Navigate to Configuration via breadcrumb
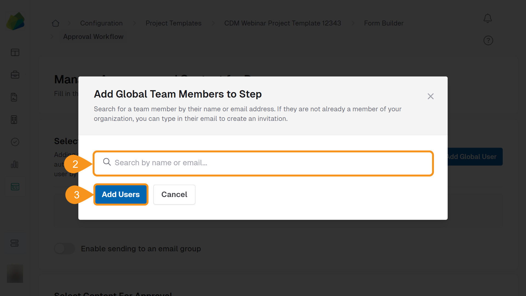 coord(101,23)
